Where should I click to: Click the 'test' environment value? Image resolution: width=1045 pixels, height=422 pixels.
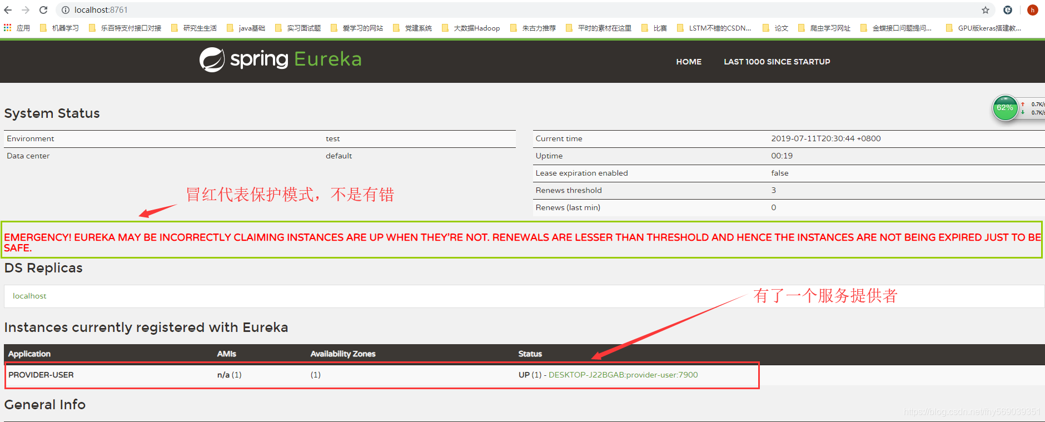point(332,139)
